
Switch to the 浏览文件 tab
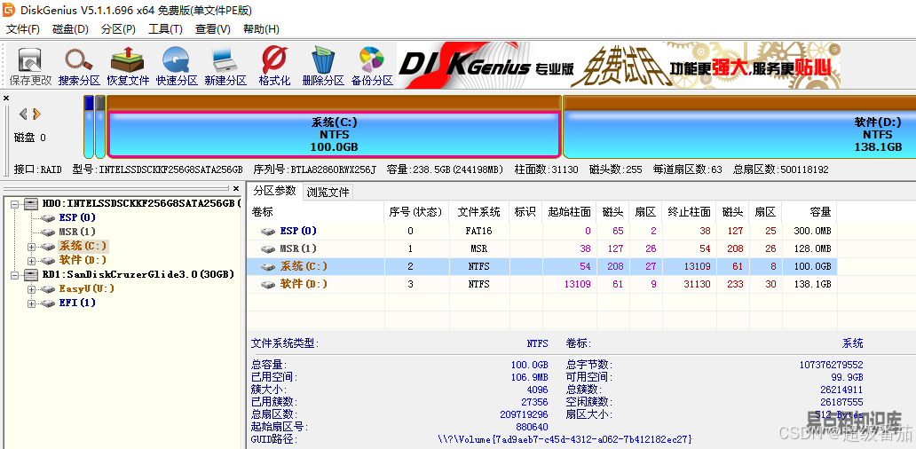[x=328, y=192]
